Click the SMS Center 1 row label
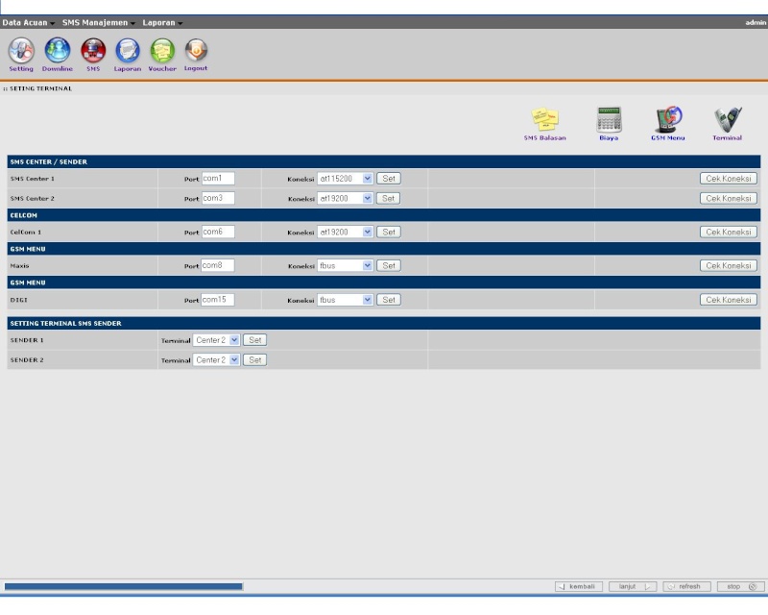Viewport: 768px width, 615px height. pos(33,179)
